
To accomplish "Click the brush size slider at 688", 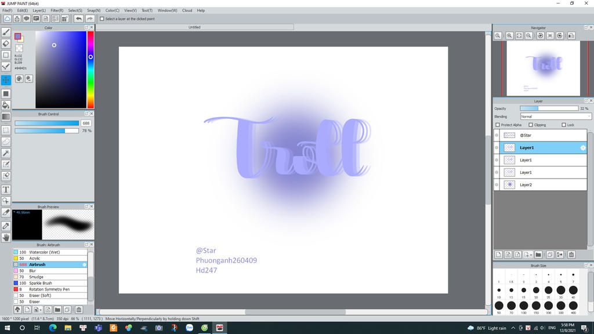I will click(46, 123).
